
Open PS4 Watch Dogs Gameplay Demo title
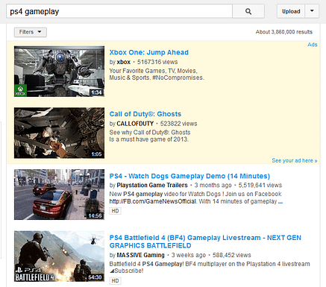coord(189,176)
